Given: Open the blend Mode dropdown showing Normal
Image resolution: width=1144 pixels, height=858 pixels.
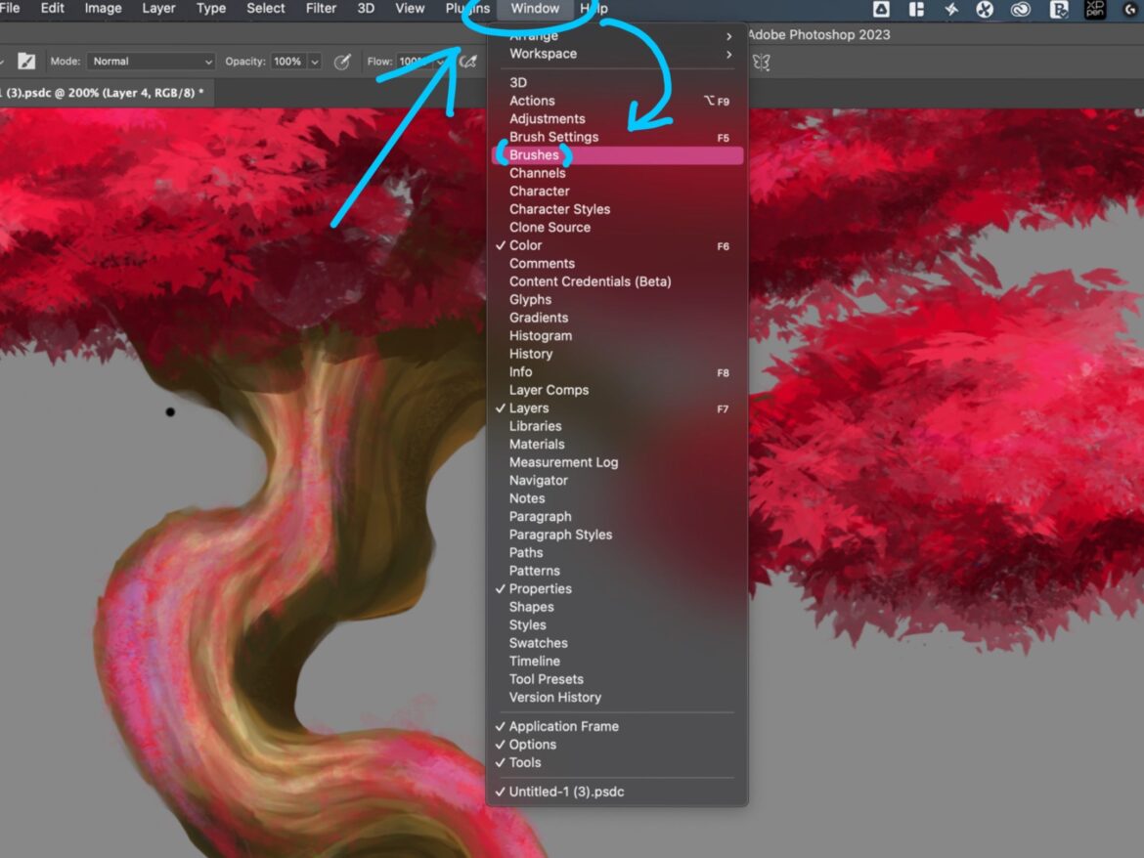Looking at the screenshot, I should click(152, 61).
